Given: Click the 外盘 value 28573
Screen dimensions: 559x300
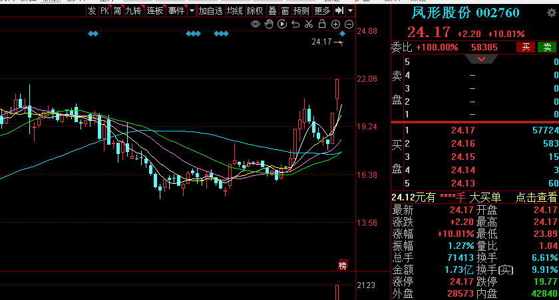Looking at the screenshot, I should click(461, 293).
